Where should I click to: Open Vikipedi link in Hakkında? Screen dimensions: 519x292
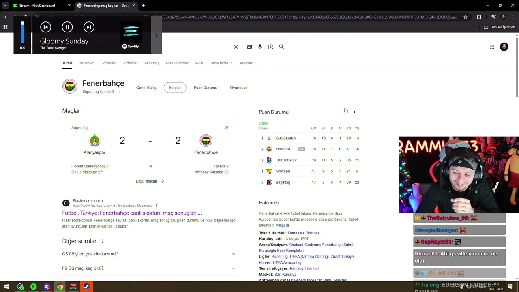coord(282,225)
